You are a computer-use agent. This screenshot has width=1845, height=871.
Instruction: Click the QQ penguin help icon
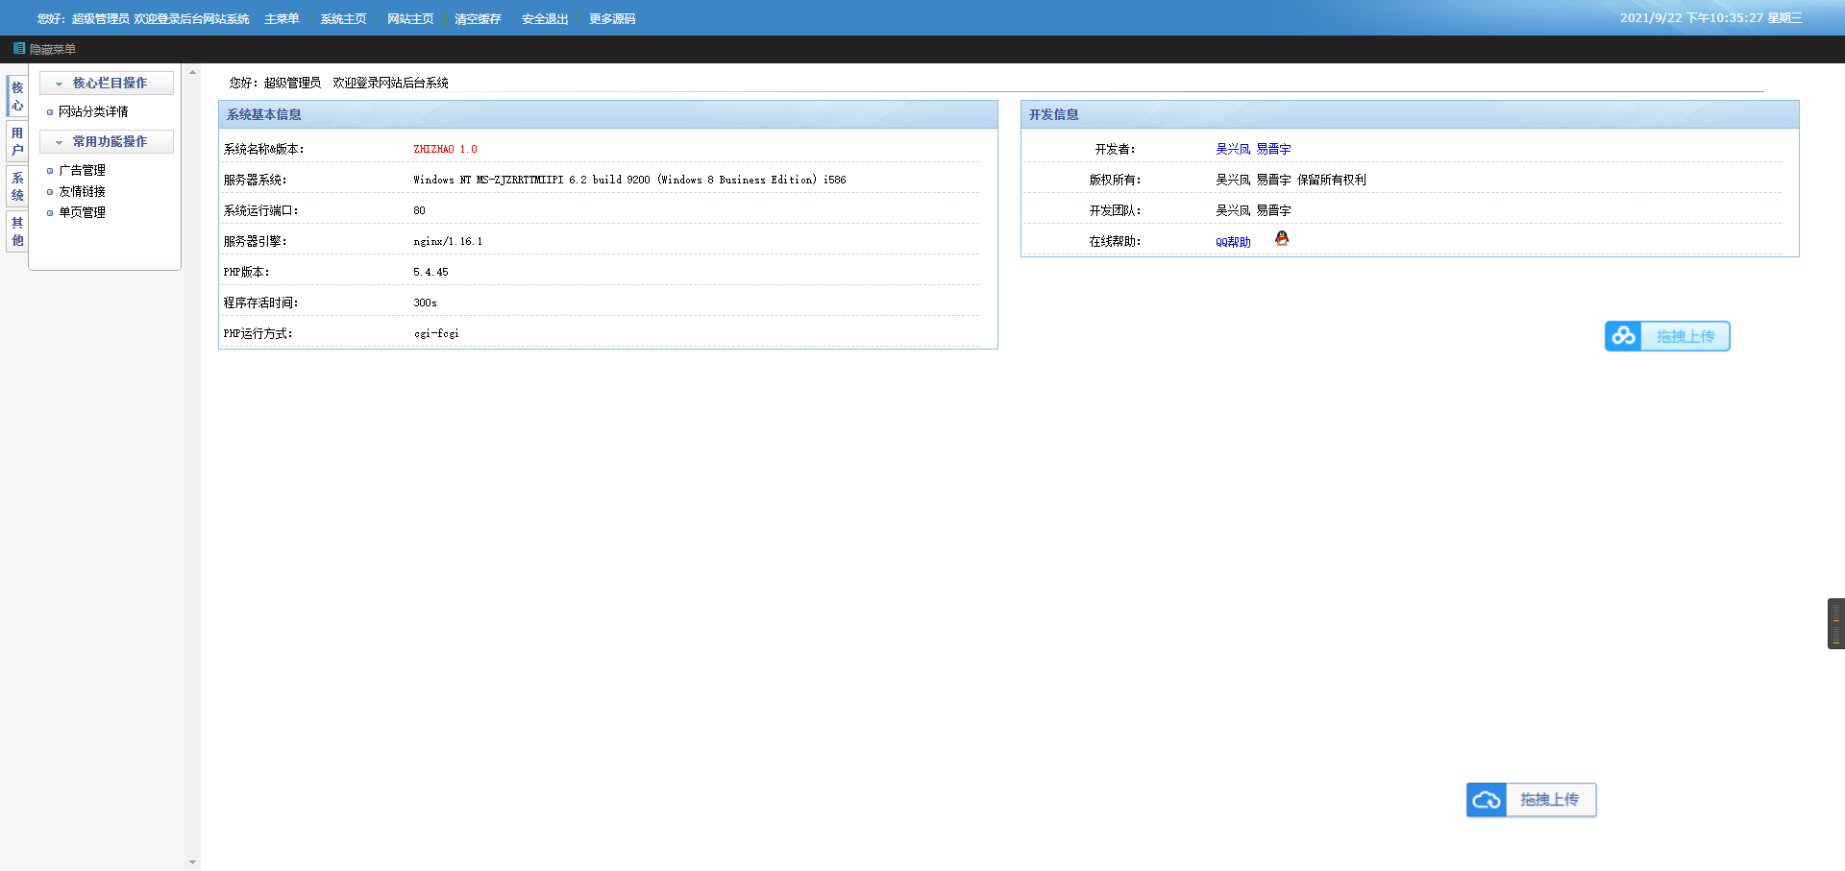coord(1282,238)
